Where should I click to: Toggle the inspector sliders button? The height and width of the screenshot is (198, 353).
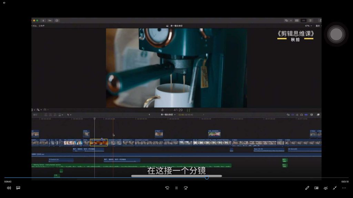[310, 20]
